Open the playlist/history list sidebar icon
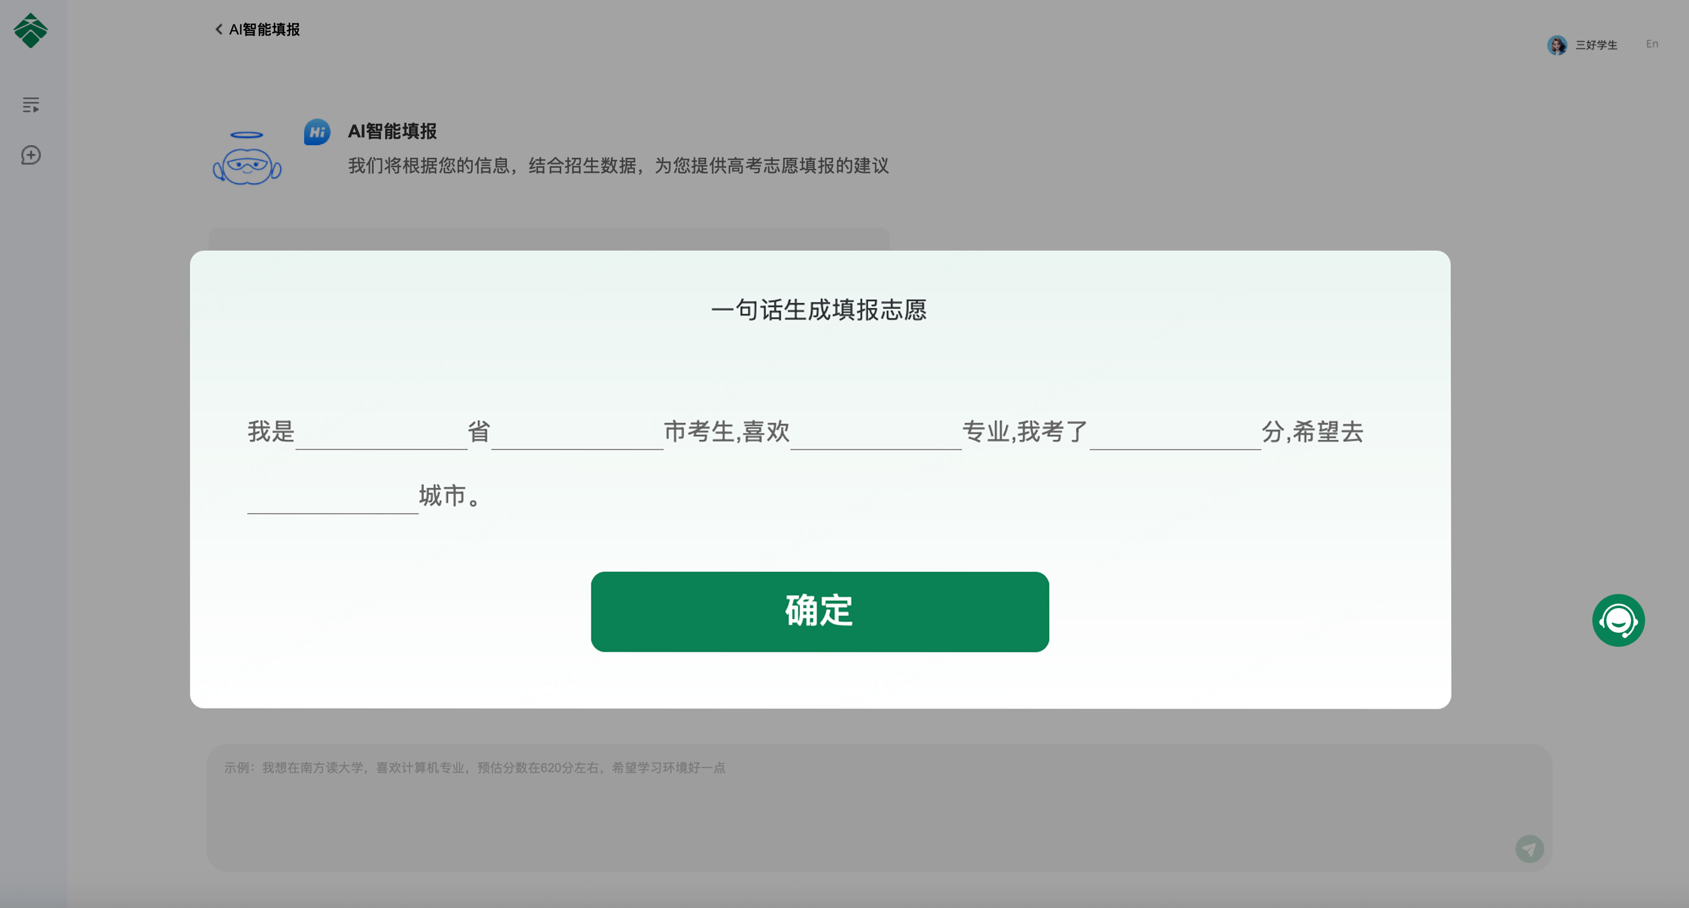 pyautogui.click(x=31, y=105)
